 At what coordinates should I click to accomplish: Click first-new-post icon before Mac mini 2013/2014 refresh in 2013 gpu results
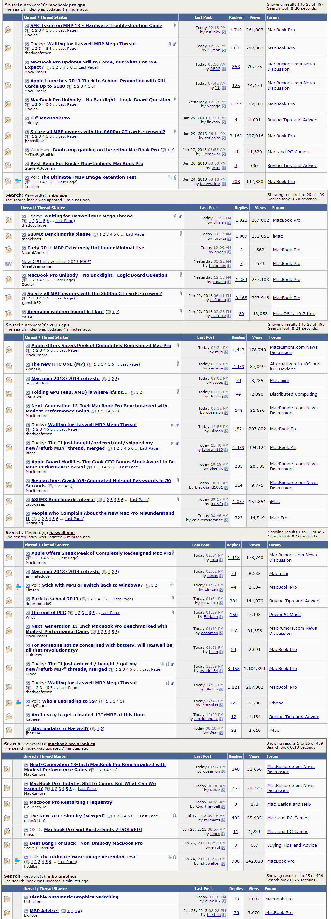28,379
